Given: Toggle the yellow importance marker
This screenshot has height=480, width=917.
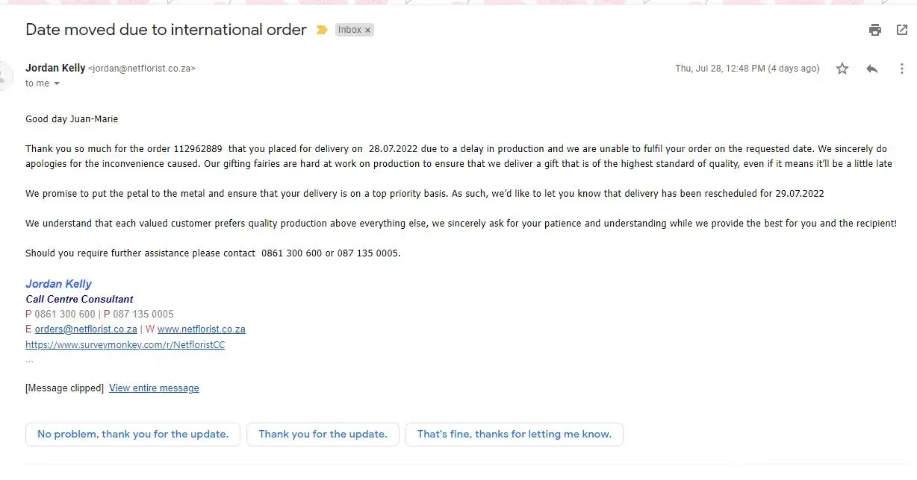Looking at the screenshot, I should (322, 30).
